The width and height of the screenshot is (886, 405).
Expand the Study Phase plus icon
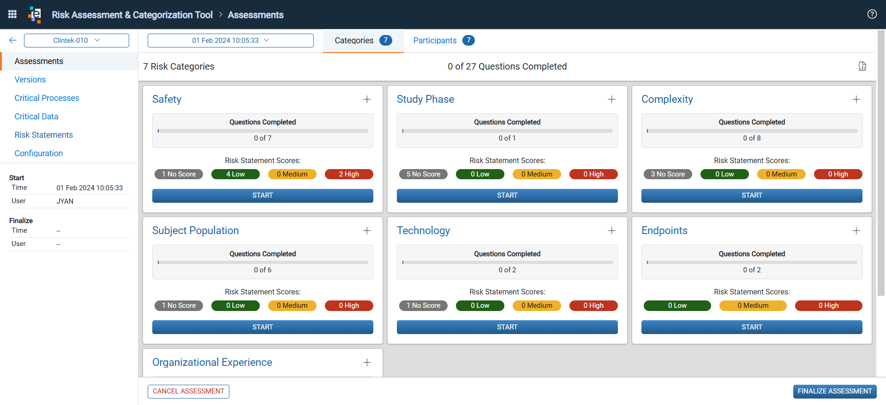[x=611, y=100]
